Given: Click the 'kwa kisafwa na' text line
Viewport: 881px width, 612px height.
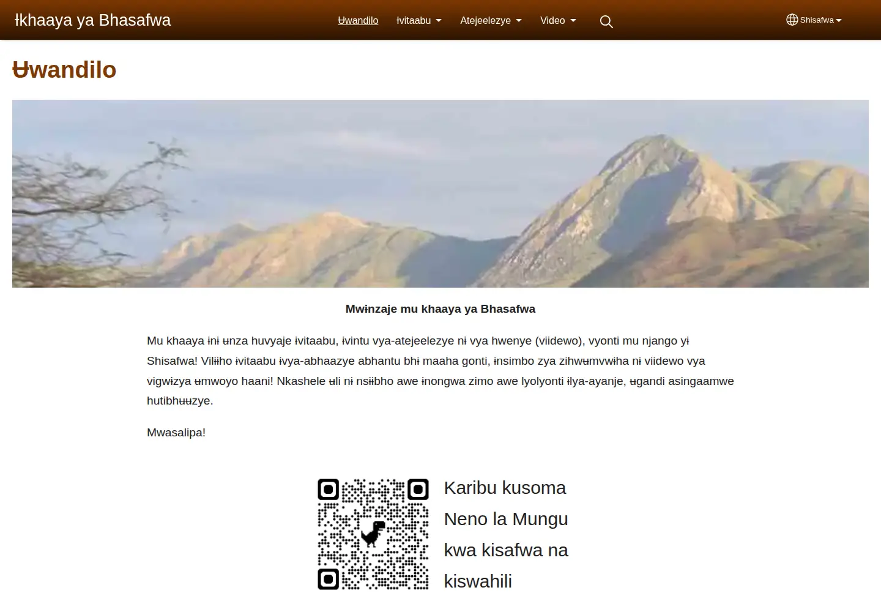Looking at the screenshot, I should click(x=506, y=550).
